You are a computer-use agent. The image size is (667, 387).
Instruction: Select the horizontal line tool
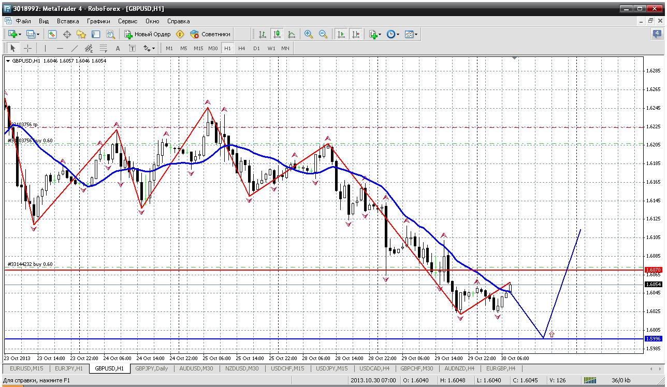(x=60, y=48)
